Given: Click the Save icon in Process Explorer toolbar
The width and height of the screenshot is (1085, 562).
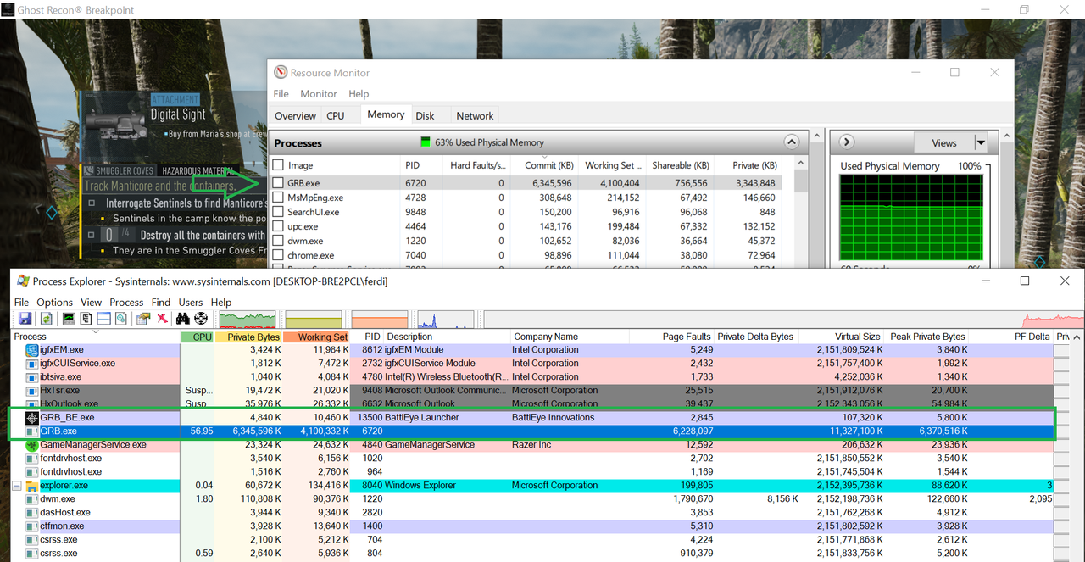Looking at the screenshot, I should pos(25,318).
